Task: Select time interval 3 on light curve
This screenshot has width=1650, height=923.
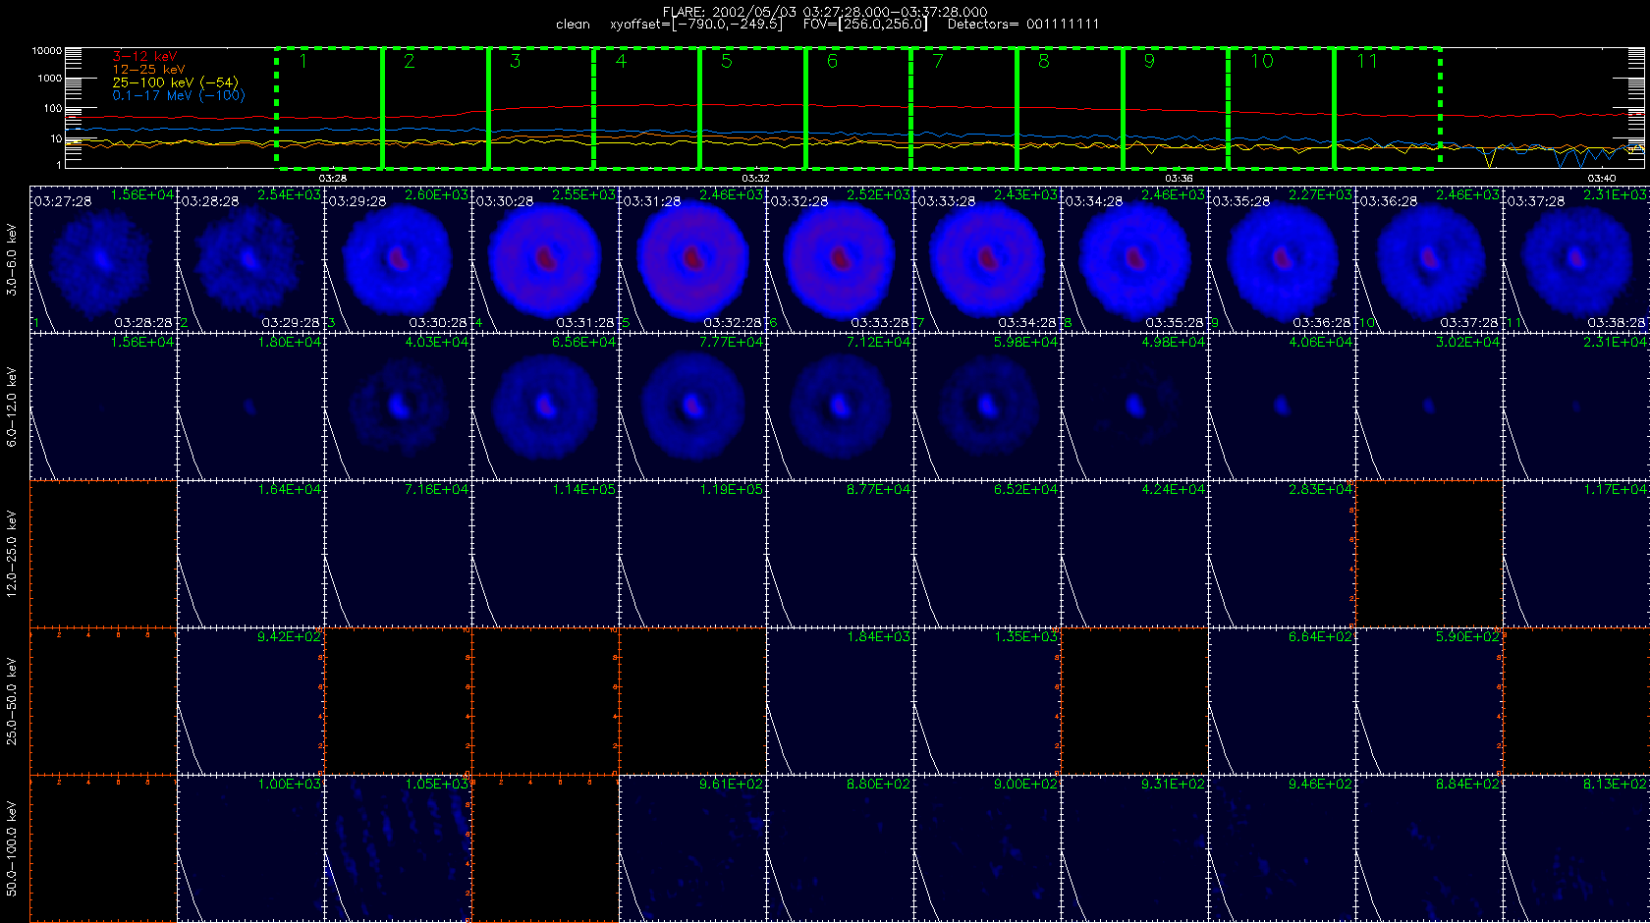Action: (541, 108)
